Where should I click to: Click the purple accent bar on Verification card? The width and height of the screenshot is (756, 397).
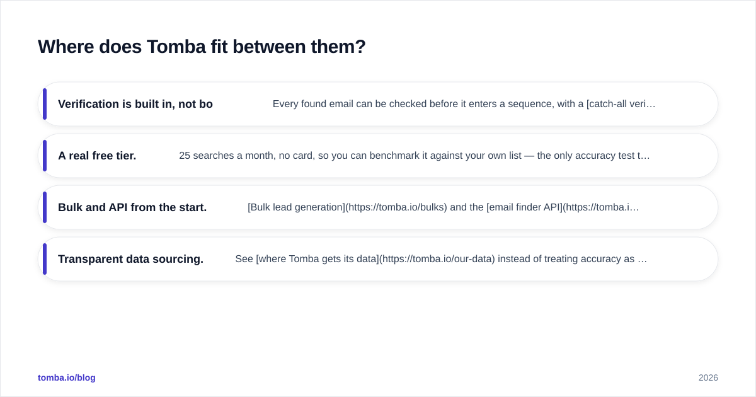click(x=45, y=104)
